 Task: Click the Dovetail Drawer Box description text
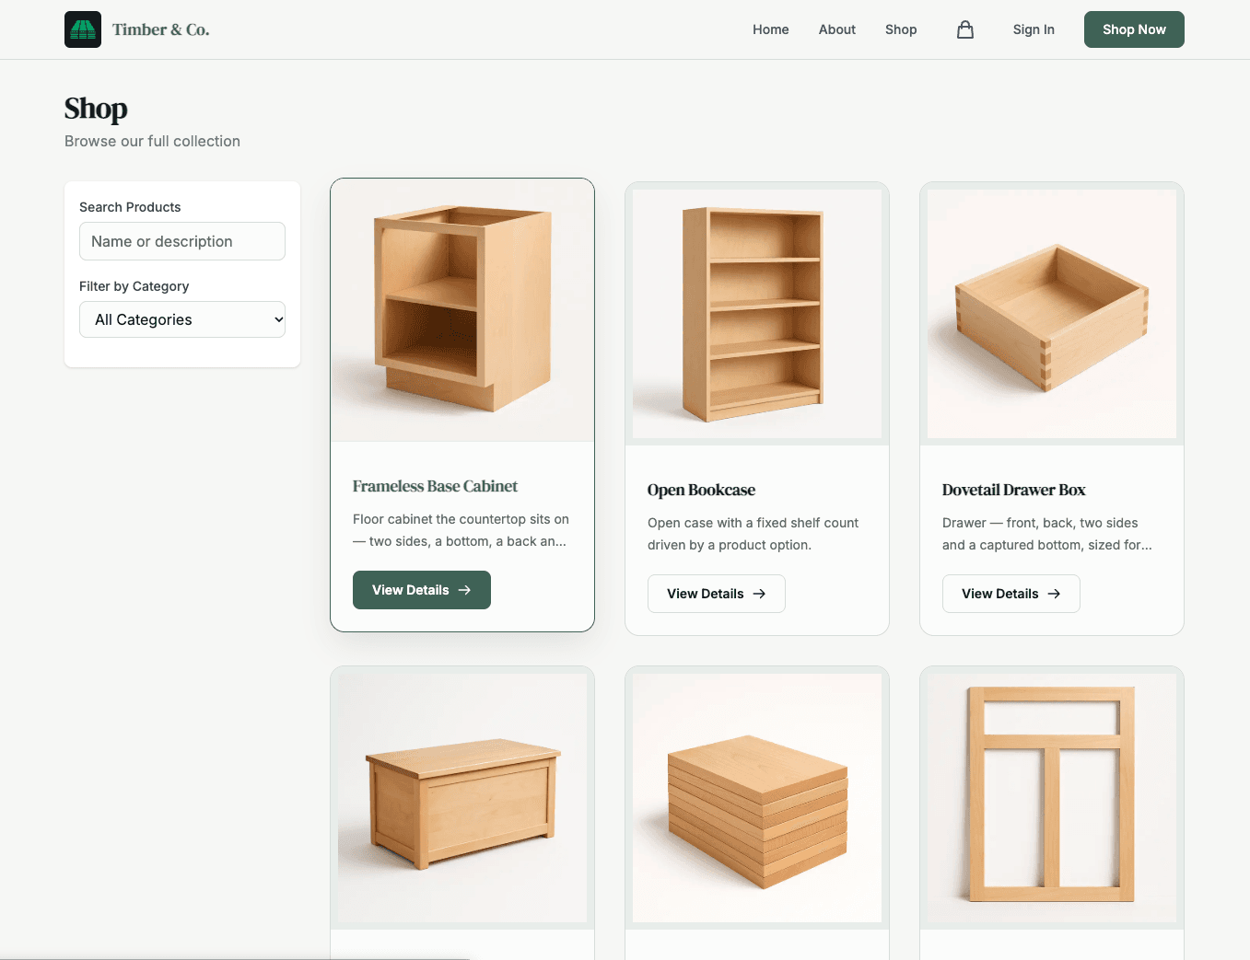(1047, 534)
